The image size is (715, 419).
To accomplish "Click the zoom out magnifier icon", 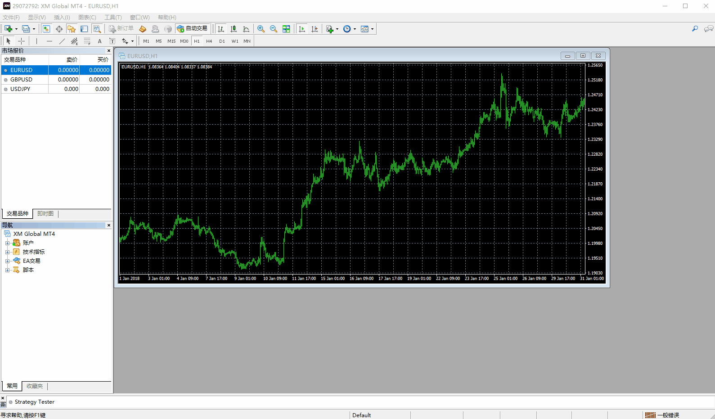I will (x=274, y=29).
